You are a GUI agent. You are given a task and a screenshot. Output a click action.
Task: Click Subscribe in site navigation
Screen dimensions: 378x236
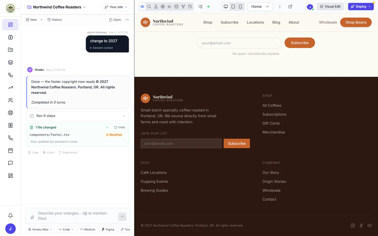pyautogui.click(x=229, y=22)
